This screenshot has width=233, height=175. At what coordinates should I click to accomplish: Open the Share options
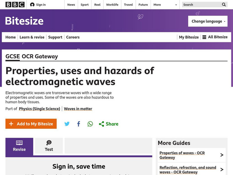[x=109, y=124]
